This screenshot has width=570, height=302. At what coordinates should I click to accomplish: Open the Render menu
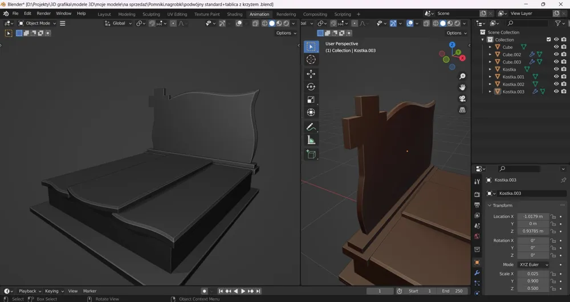tap(44, 14)
